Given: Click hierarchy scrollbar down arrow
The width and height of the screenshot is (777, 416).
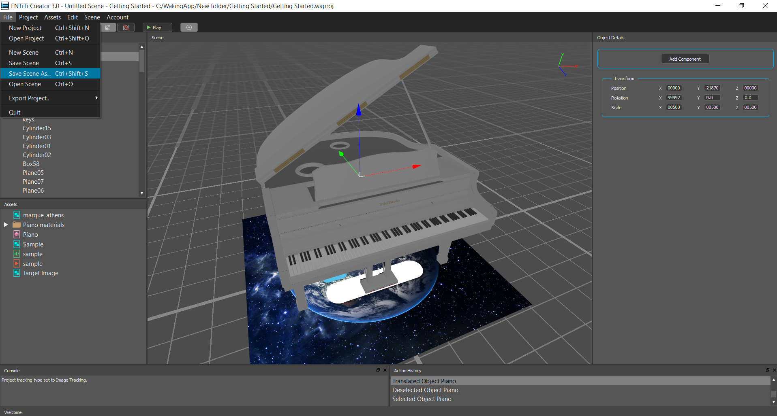Looking at the screenshot, I should pos(142,193).
